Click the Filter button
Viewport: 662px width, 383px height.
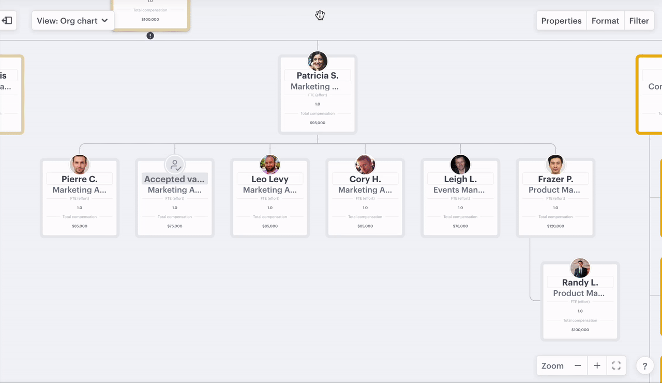pos(639,21)
